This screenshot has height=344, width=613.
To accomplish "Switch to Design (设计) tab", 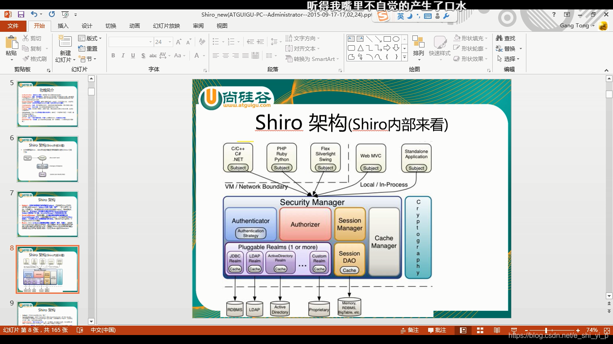I will tap(87, 26).
